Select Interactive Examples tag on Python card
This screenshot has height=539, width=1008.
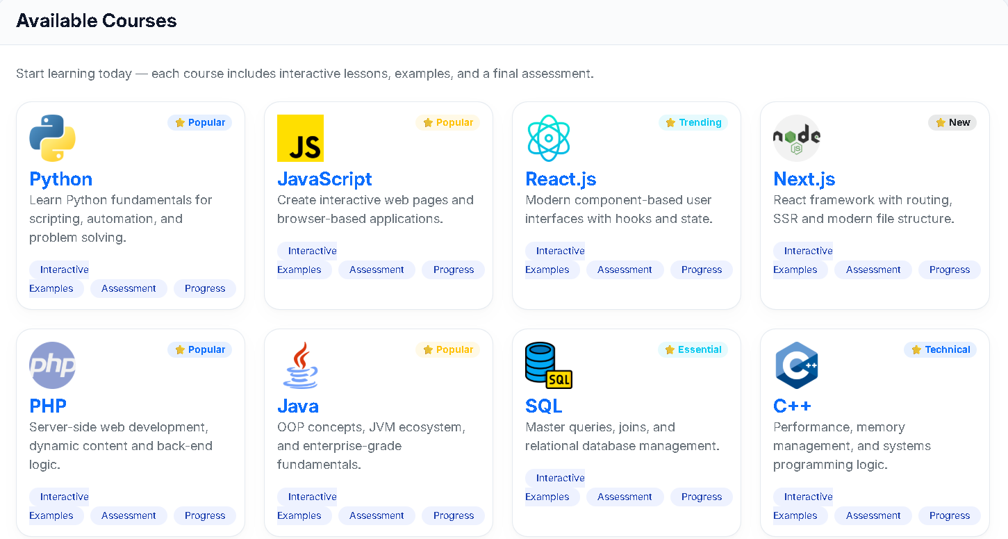tap(58, 279)
